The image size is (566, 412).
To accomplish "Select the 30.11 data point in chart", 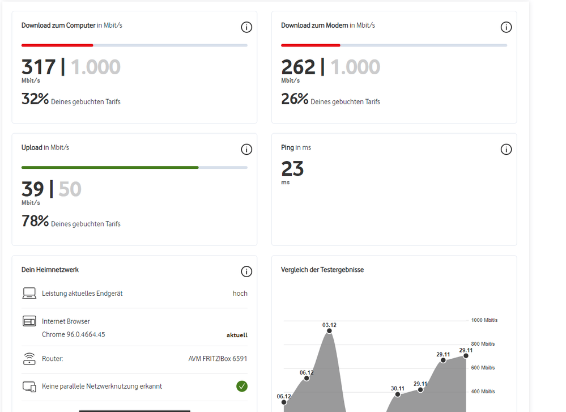I will coord(397,394).
